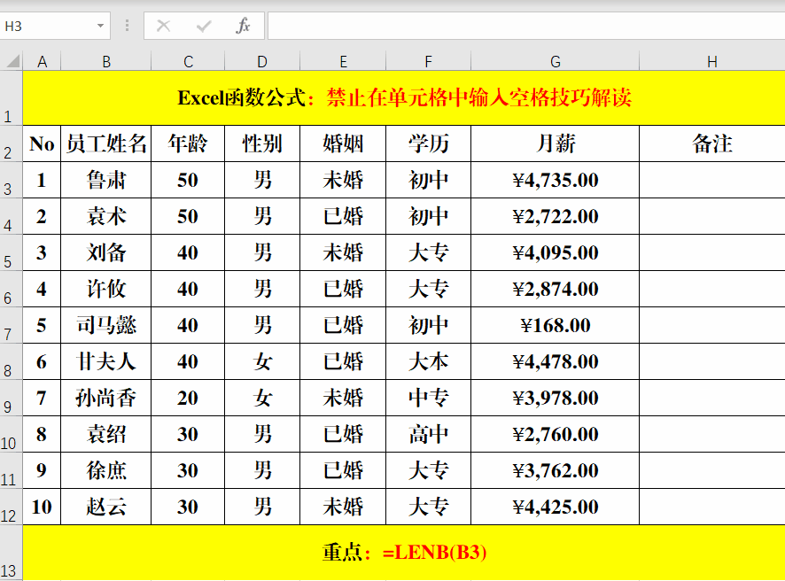Image resolution: width=785 pixels, height=581 pixels.
Task: Click the '年龄' header cell
Action: click(188, 143)
